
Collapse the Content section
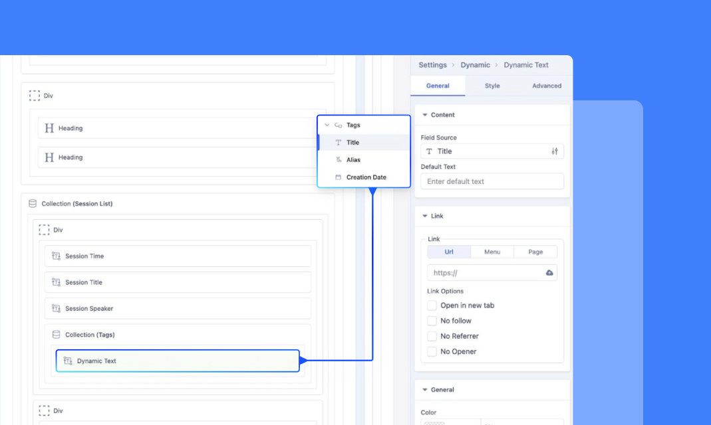[424, 115]
